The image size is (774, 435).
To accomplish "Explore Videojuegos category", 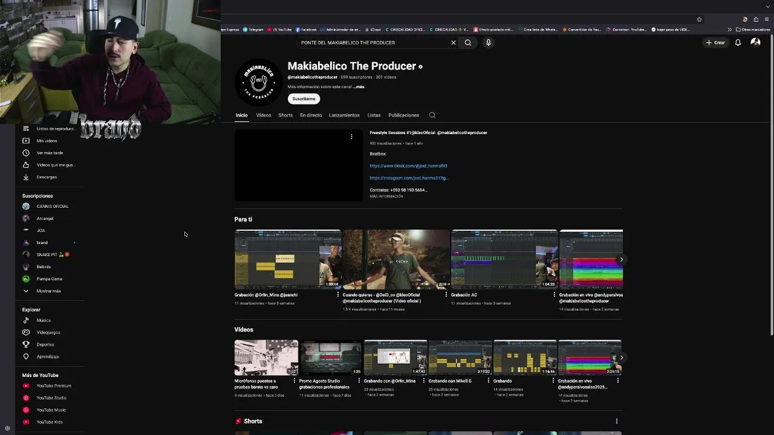I will click(x=49, y=332).
